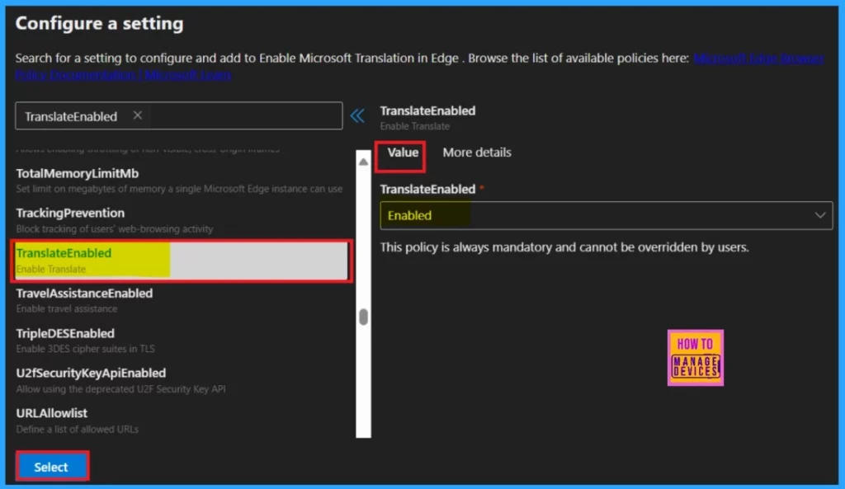The height and width of the screenshot is (489, 845).
Task: Select the TravelAssistanceEnabled setting
Action: [179, 300]
